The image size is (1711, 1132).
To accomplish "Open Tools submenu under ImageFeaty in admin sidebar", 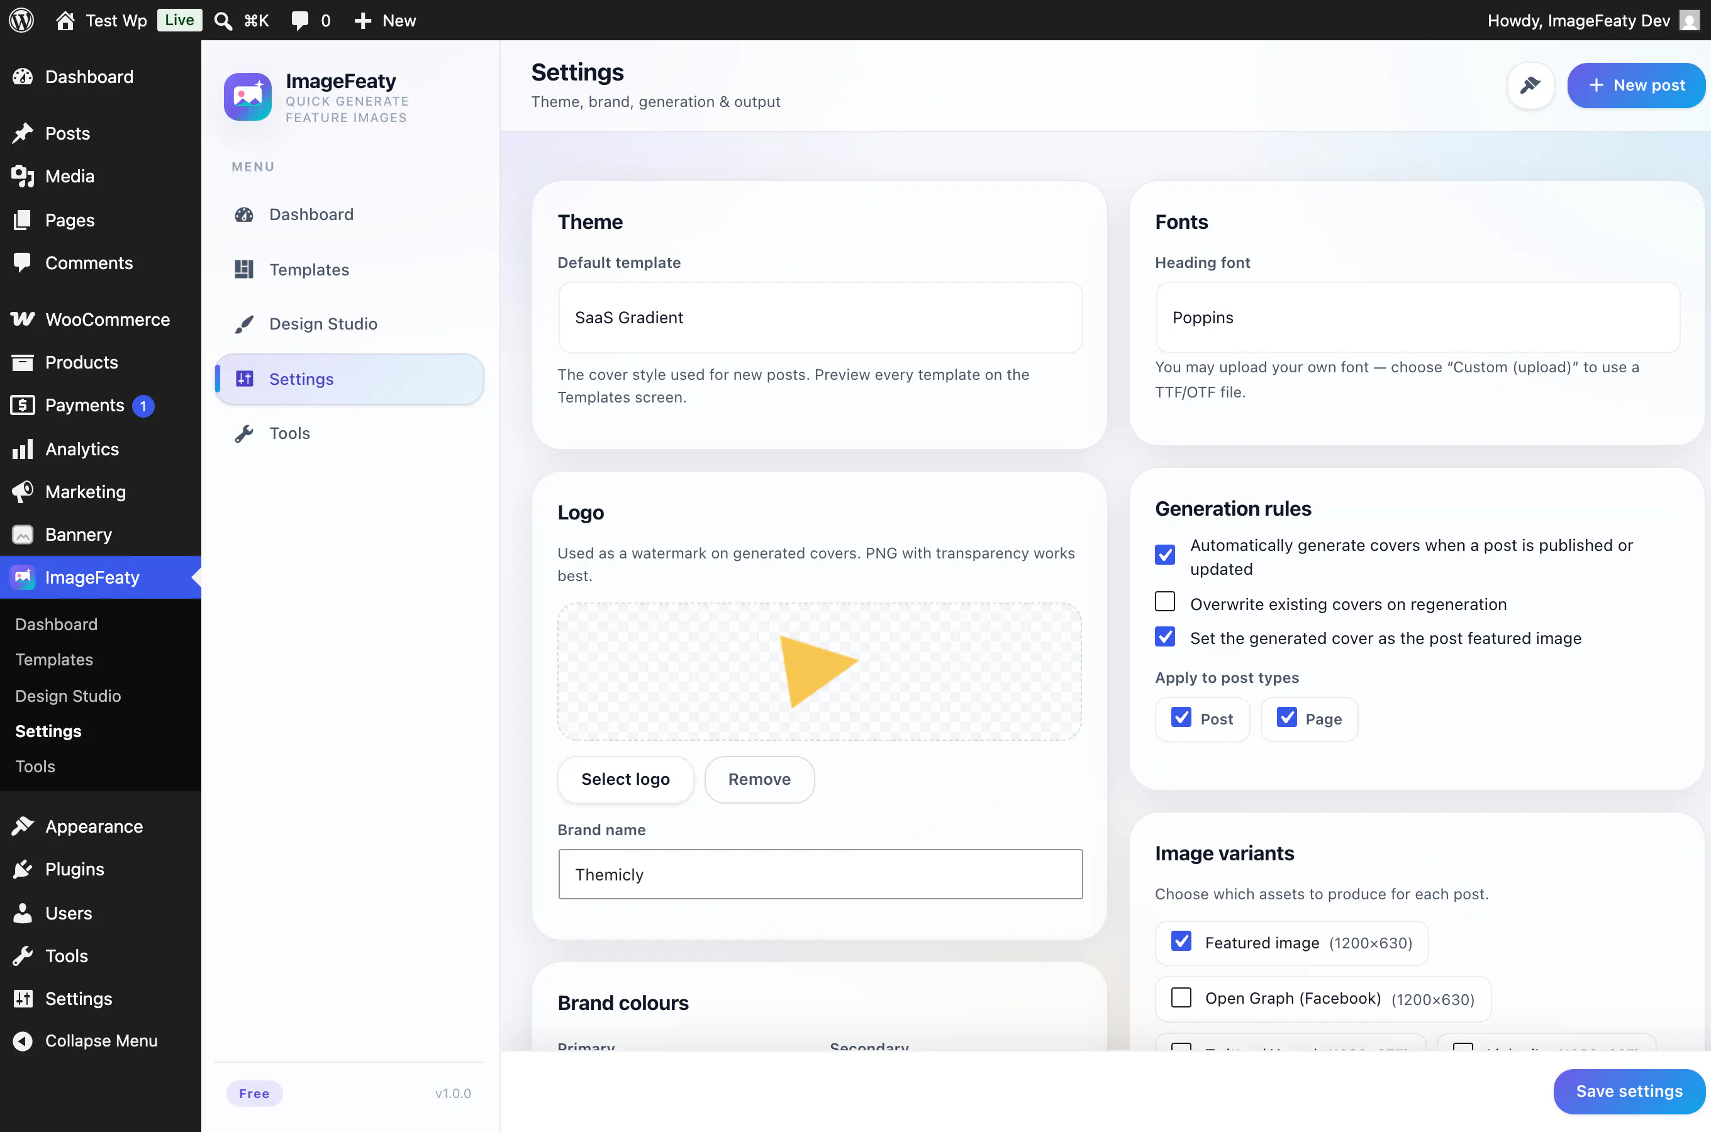I will (x=35, y=766).
